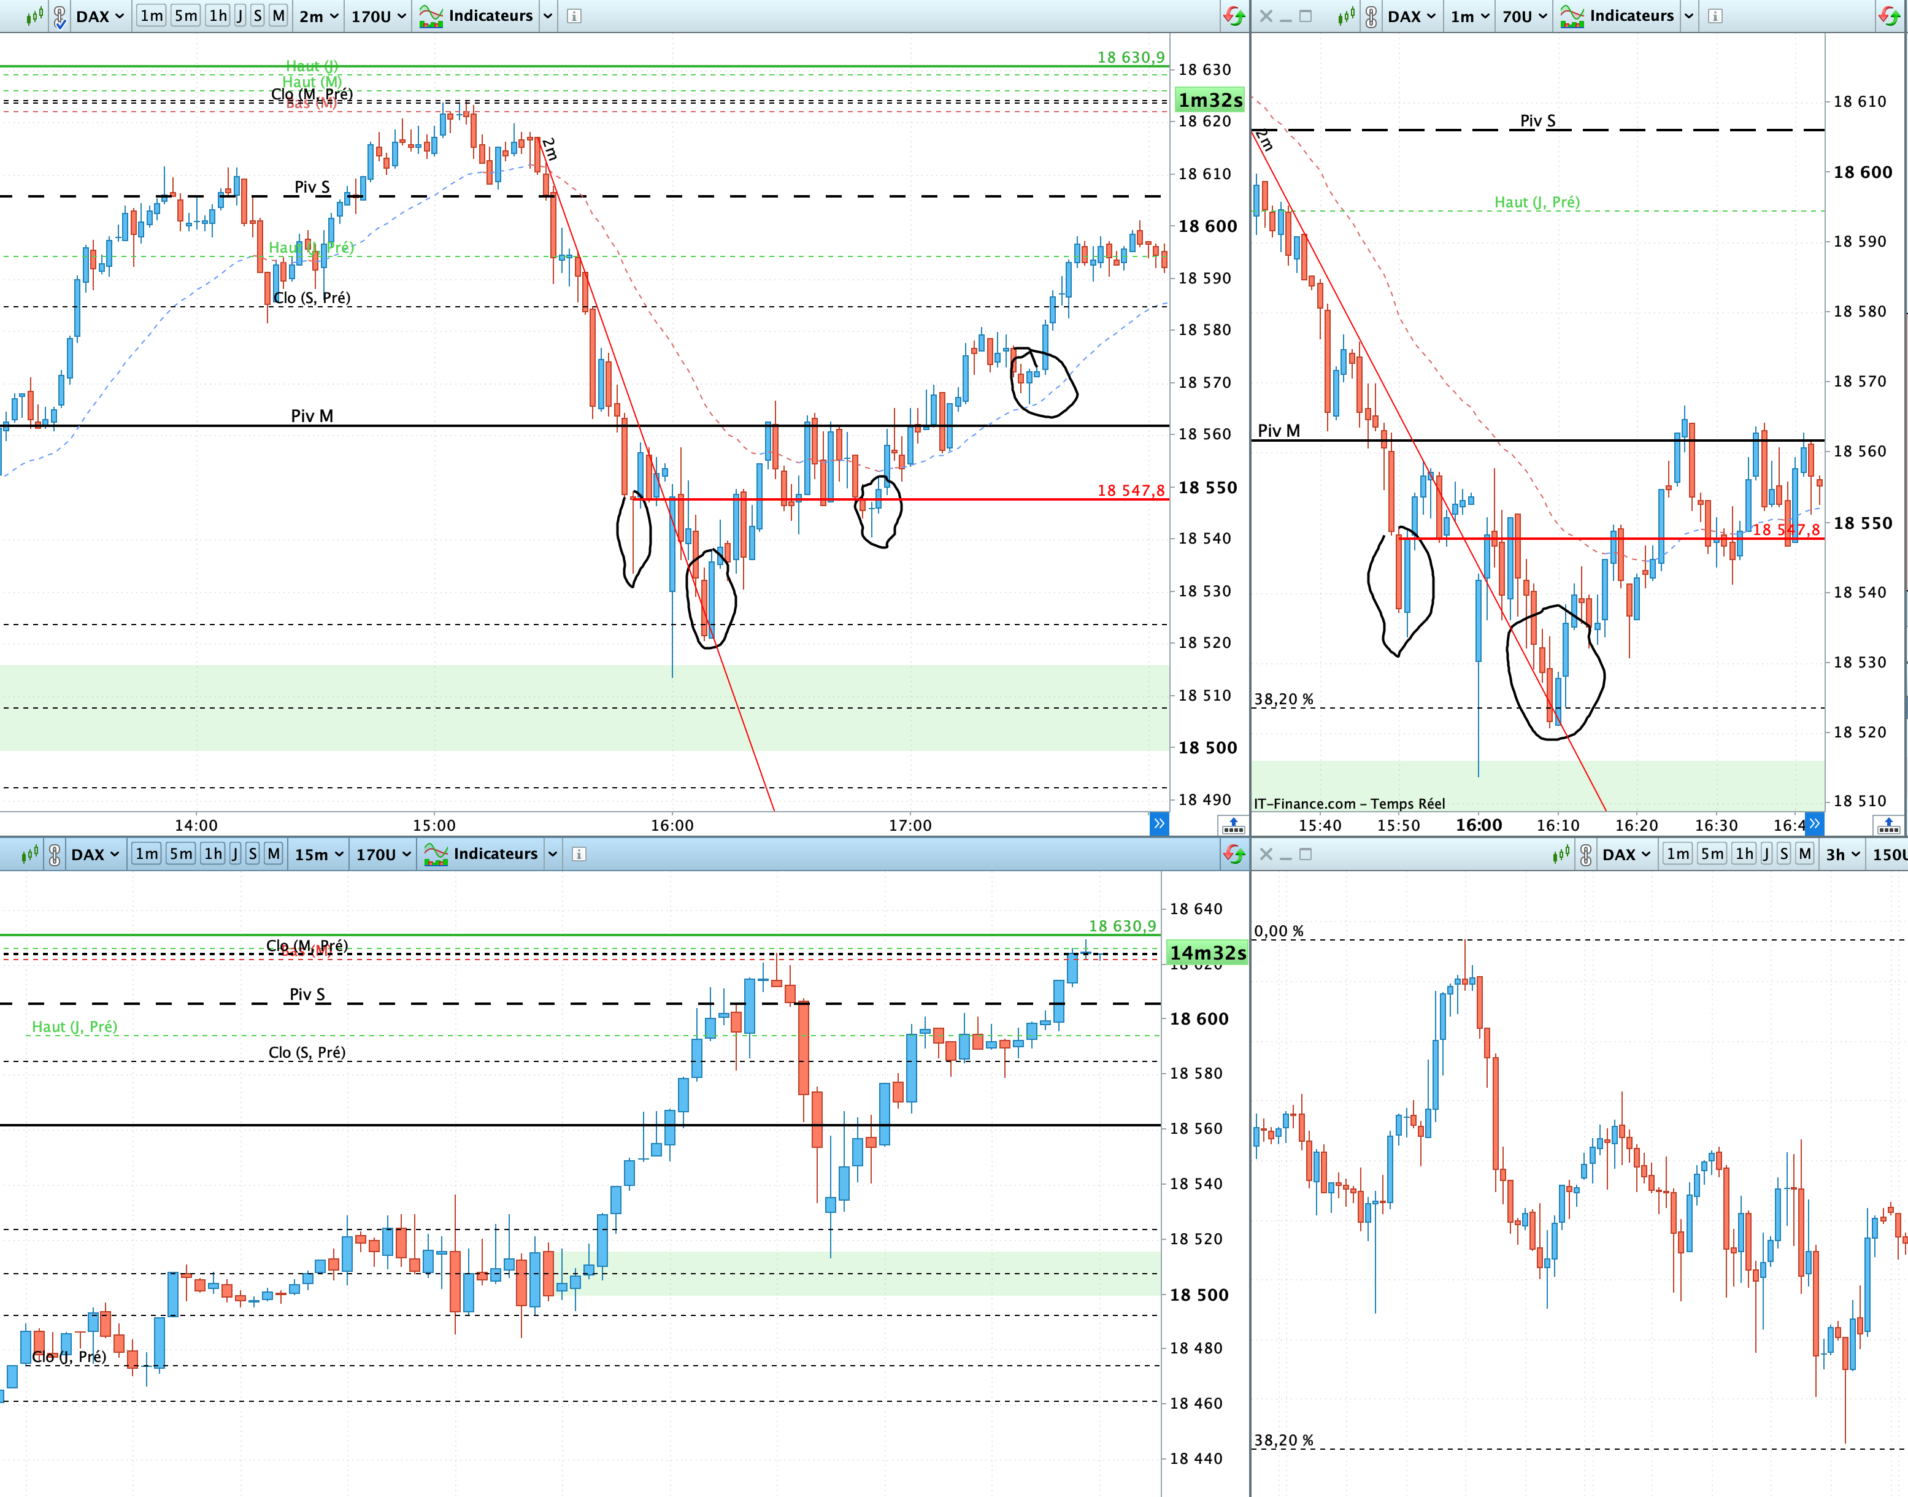This screenshot has width=1908, height=1497.
Task: Click export icon below top-left chart price axis
Action: pyautogui.click(x=1233, y=825)
